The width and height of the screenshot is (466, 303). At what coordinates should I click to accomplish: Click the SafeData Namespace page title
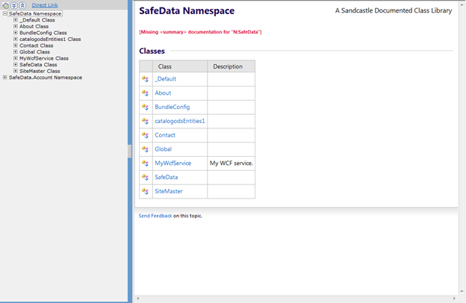[187, 10]
